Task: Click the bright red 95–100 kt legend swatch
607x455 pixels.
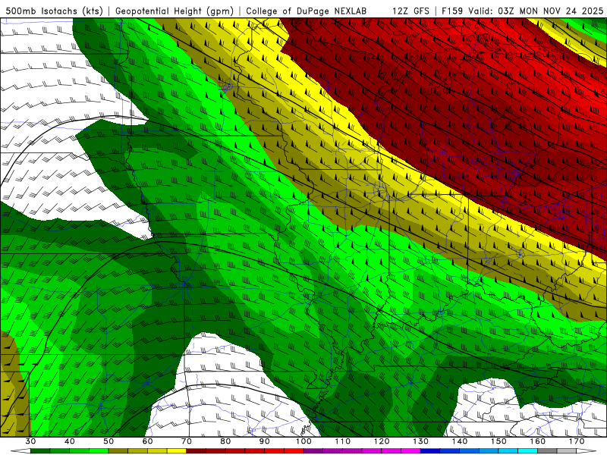Action: coord(294,451)
